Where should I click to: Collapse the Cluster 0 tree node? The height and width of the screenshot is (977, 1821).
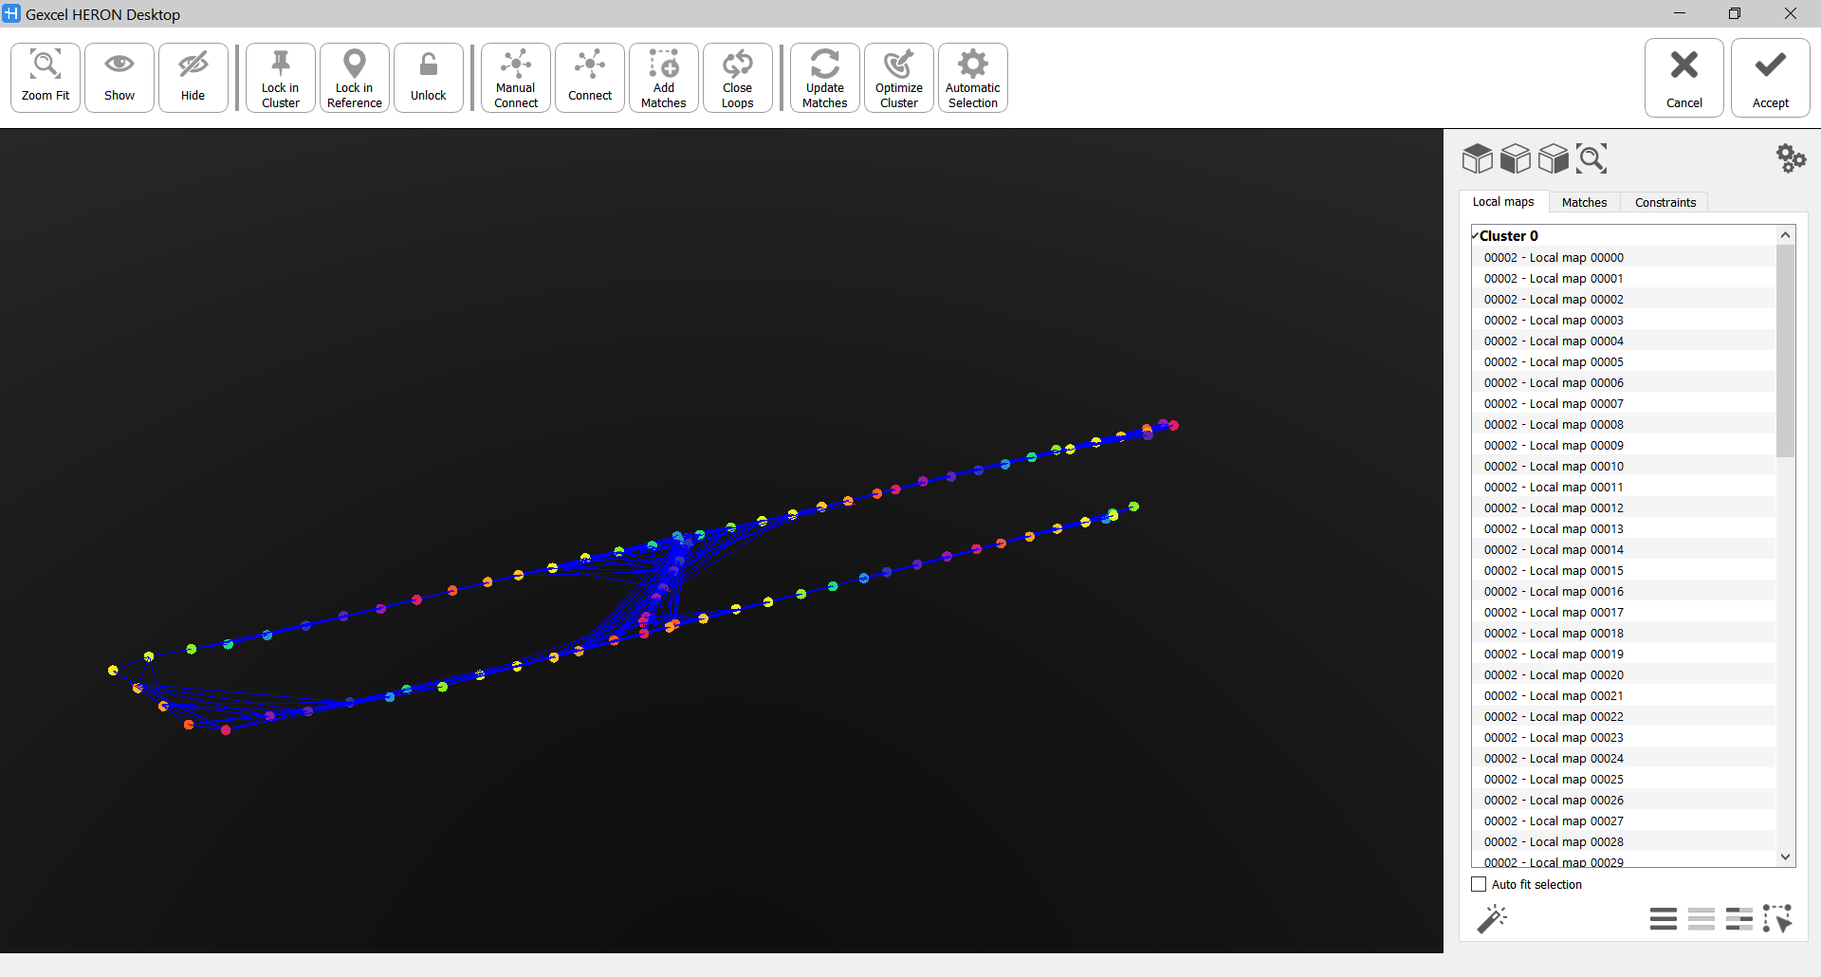pyautogui.click(x=1476, y=235)
